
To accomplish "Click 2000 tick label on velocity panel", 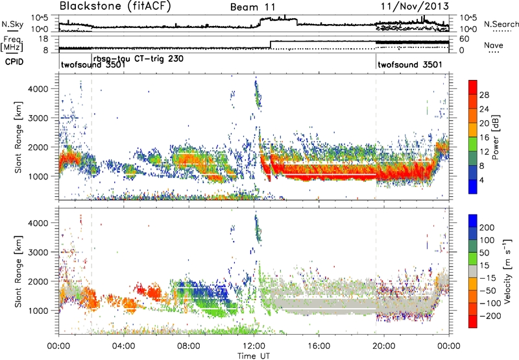I will click(x=38, y=281).
